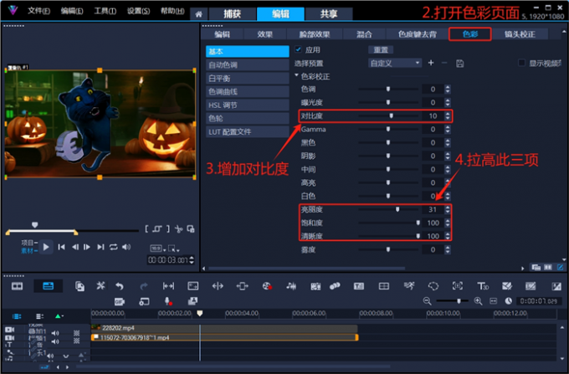The image size is (569, 374).
Task: Save preset with the disk icon
Action: pos(459,64)
